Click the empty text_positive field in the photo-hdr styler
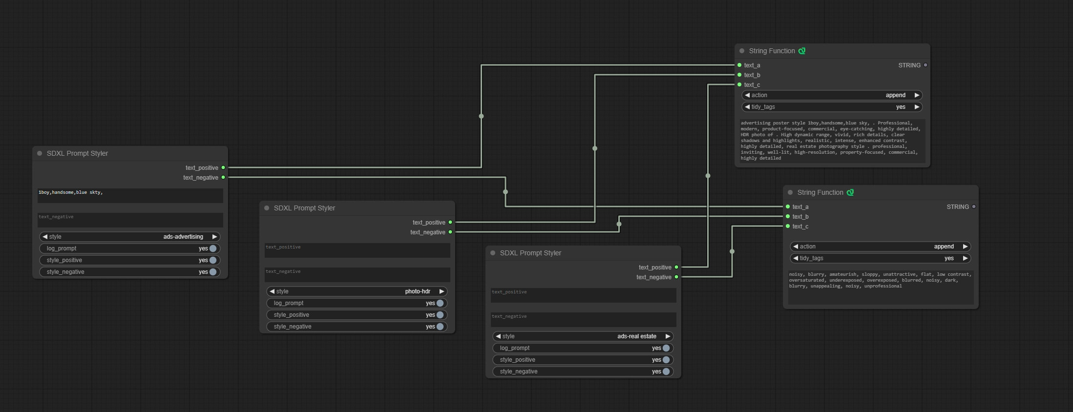This screenshot has height=412, width=1073. tap(357, 250)
